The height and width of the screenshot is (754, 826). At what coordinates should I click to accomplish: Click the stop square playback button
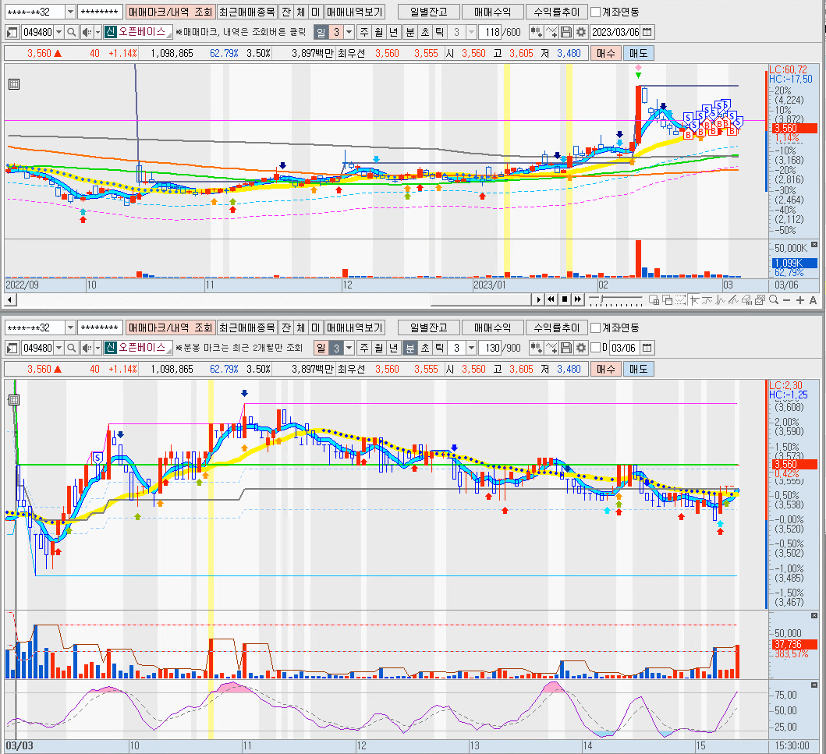click(x=565, y=299)
